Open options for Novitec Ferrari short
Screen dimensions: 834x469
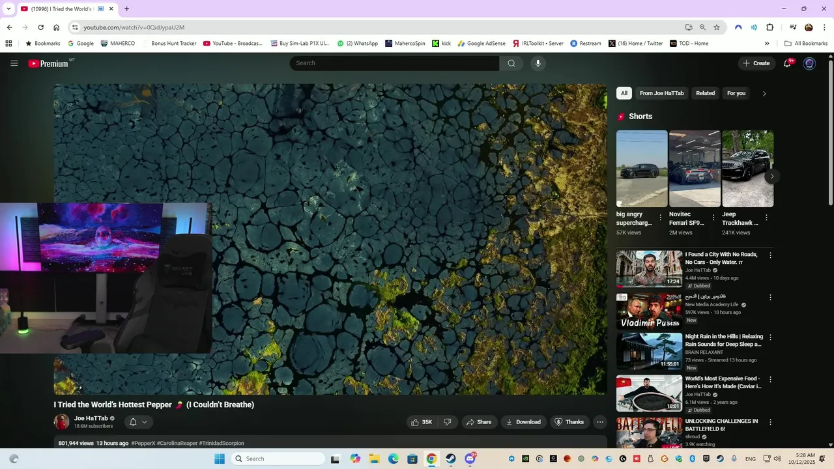713,218
